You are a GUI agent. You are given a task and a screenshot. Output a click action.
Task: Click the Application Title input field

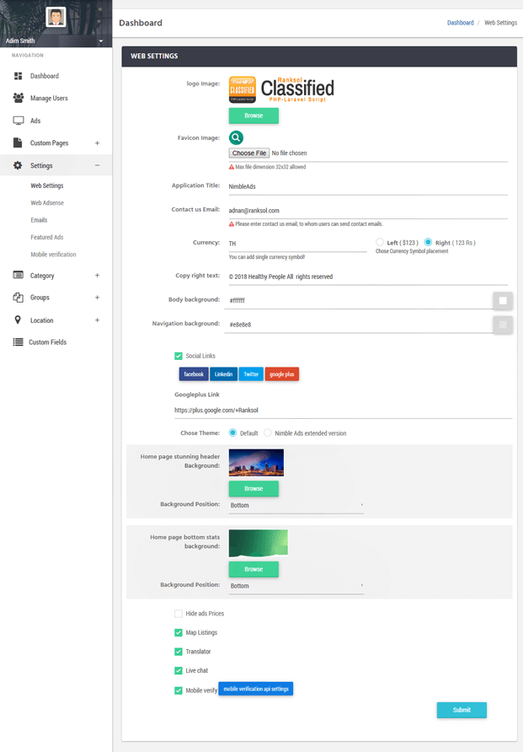[x=367, y=186]
